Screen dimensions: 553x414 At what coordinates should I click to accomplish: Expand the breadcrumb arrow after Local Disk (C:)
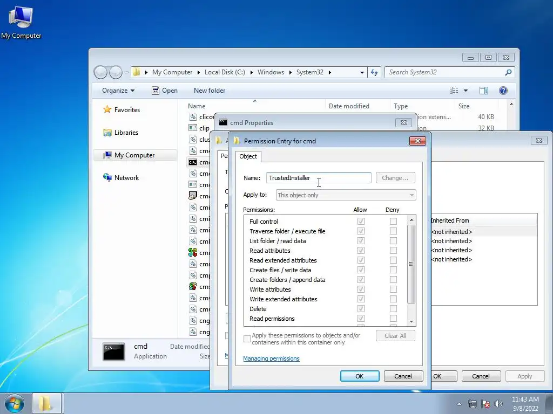[252, 73]
